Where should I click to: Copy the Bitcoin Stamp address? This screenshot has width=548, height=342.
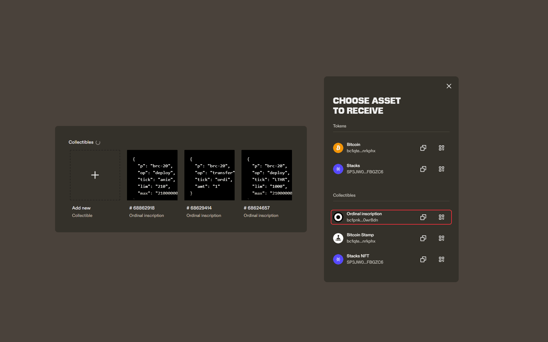(423, 238)
